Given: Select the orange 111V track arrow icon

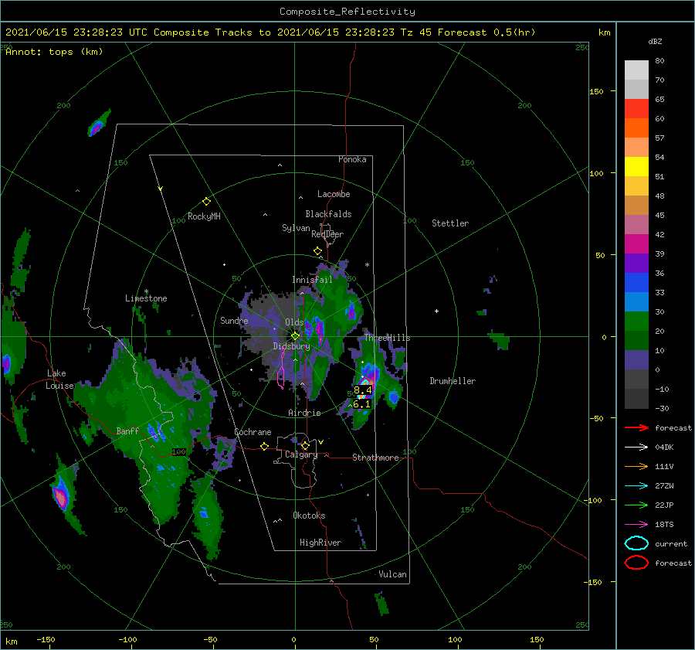Looking at the screenshot, I should click(x=636, y=466).
